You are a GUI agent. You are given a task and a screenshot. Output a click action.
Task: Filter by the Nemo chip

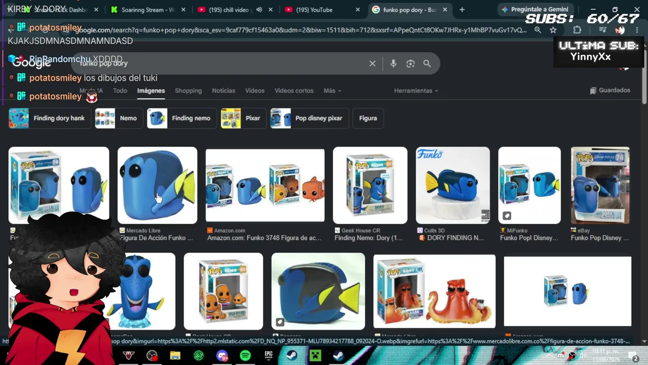click(118, 118)
